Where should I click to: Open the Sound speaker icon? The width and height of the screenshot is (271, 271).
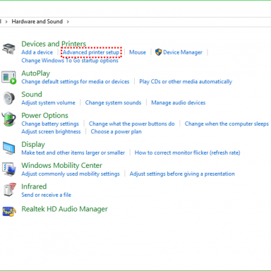(8, 98)
